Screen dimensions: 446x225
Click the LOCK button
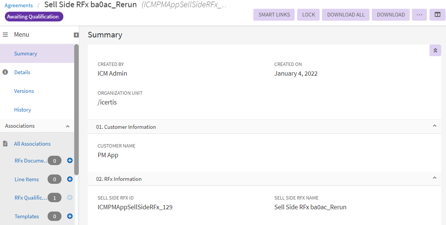tap(308, 15)
